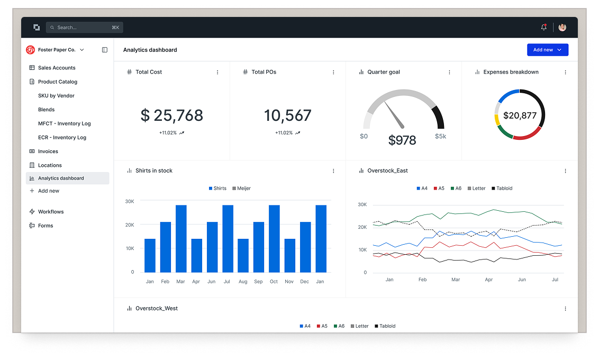Click Add new link in sidebar
599x358 pixels.
(48, 191)
